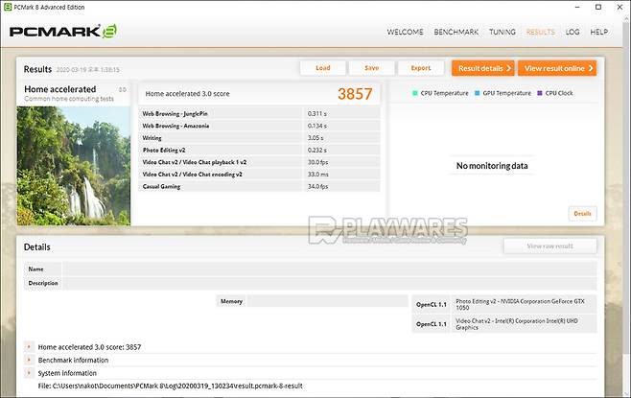Click the Export button
This screenshot has width=631, height=398.
coord(420,68)
